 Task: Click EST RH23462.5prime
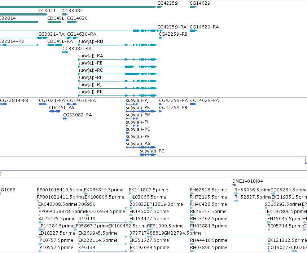tap(209, 219)
